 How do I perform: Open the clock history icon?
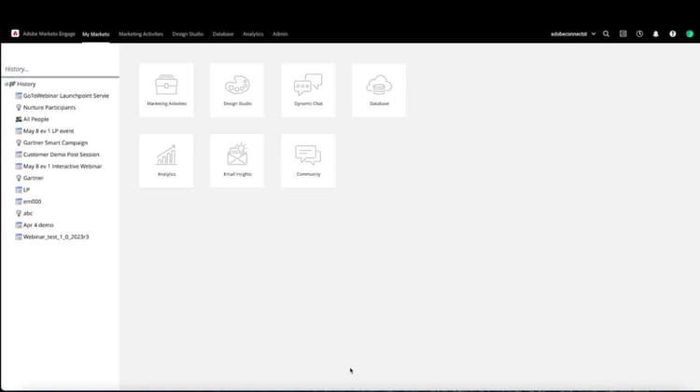pos(639,34)
